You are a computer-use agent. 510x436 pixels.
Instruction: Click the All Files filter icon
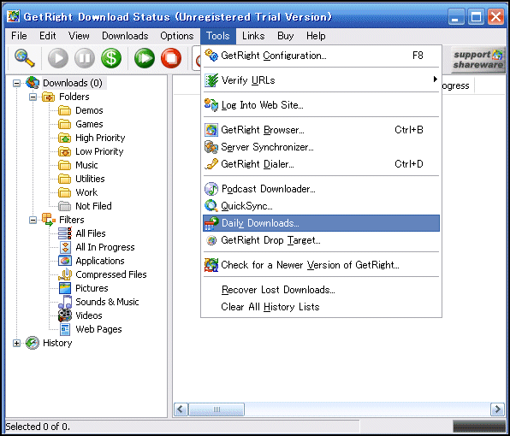(x=65, y=233)
